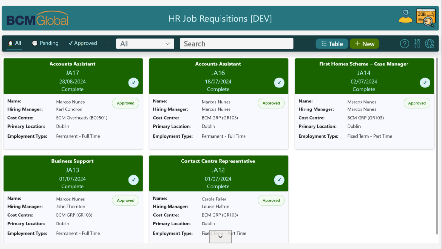Screen dimensions: 442x249
Task: Click the Approved badge on JA17 card
Action: (x=126, y=103)
